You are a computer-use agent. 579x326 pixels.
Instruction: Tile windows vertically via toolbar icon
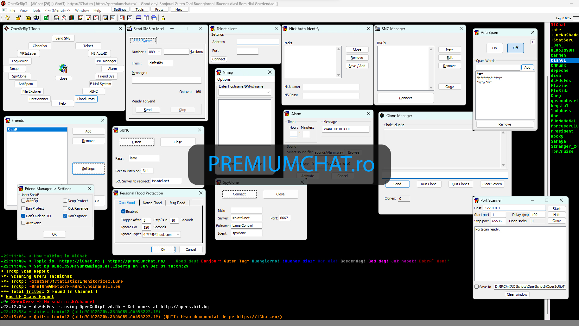(146, 18)
